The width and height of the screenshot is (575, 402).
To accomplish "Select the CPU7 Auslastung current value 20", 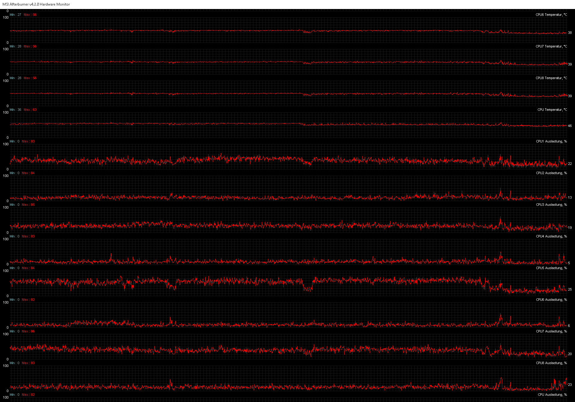I will 570,354.
